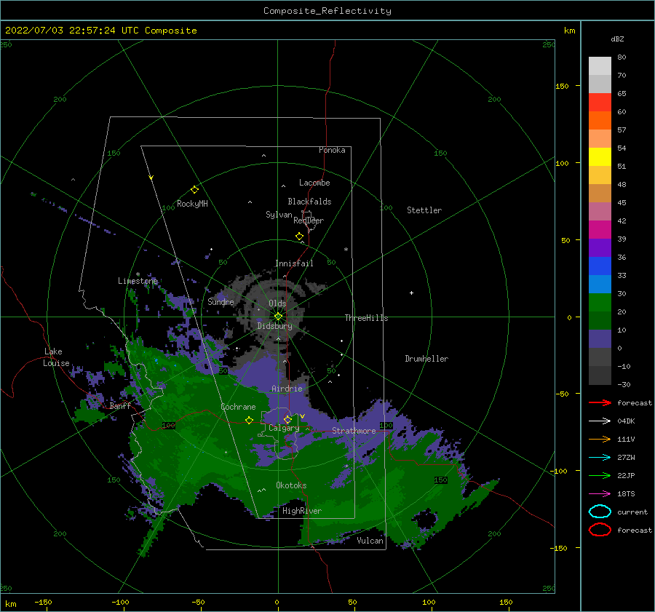
Task: Click the yellow radar-site diamond below Olds
Action: pyautogui.click(x=278, y=317)
